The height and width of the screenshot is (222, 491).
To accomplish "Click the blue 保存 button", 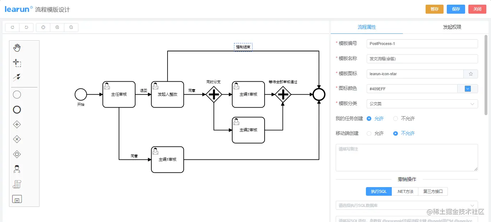I will 456,9.
